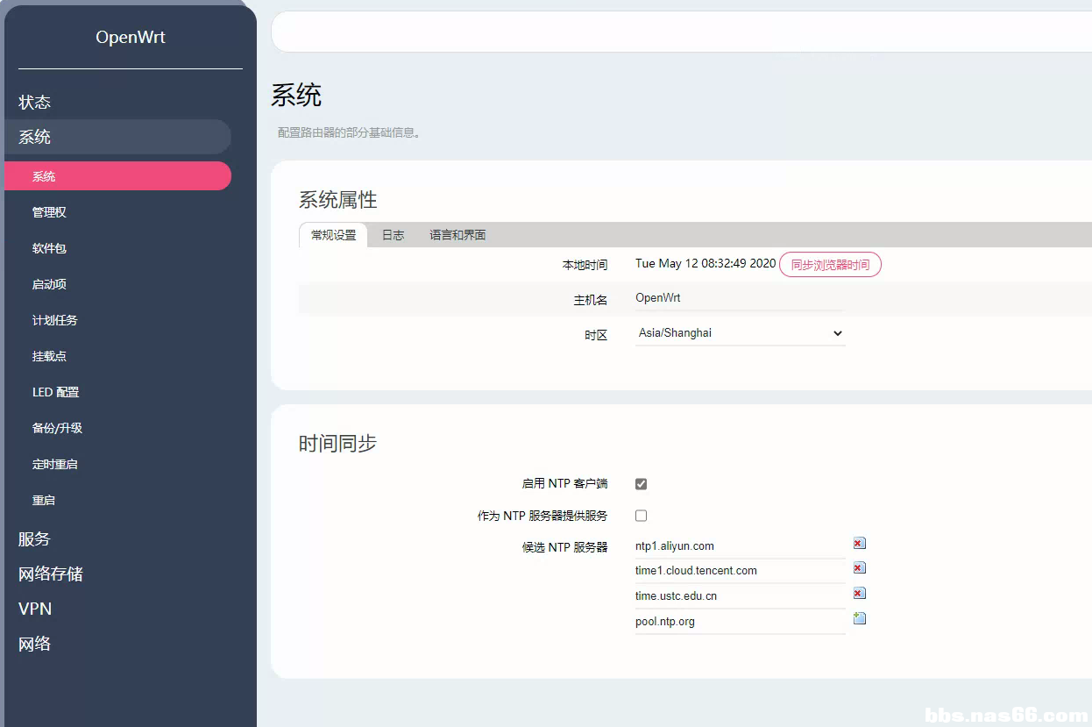
Task: Delete the ntp1.aliyun.com server entry
Action: [859, 544]
